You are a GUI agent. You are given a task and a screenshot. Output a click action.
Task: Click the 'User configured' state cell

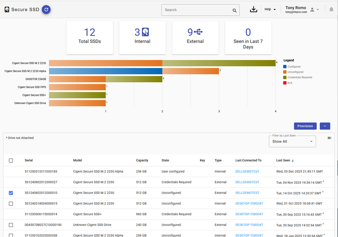click(x=173, y=171)
